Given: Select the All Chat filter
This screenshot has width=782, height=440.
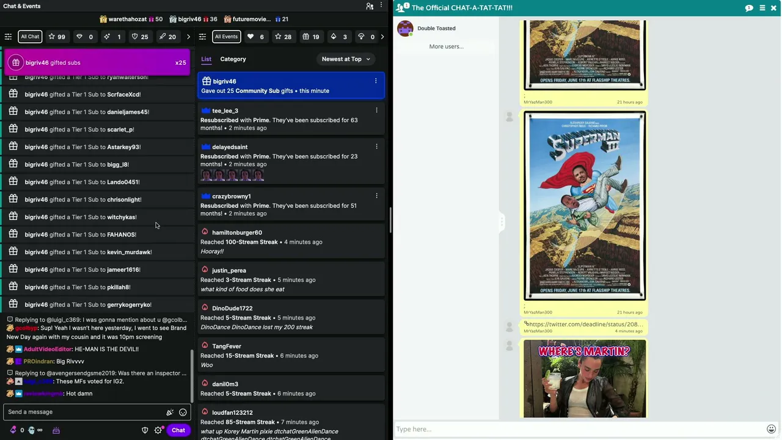Looking at the screenshot, I should tap(30, 37).
